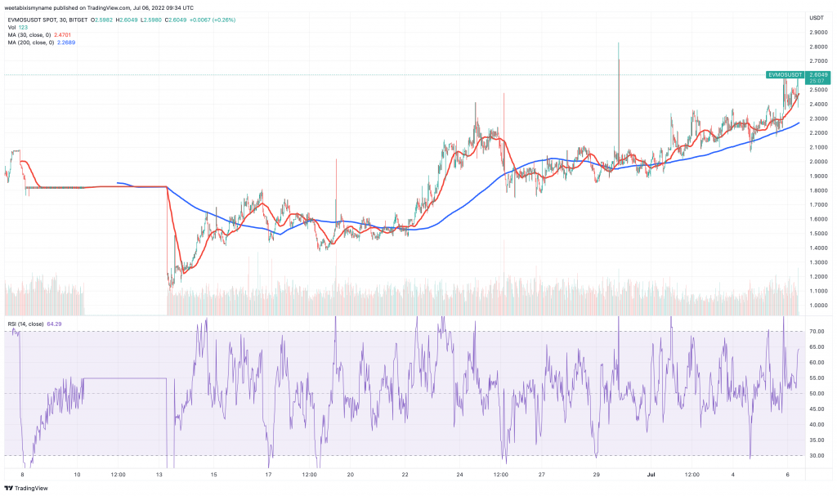Viewport: 837px width, 496px height.
Task: Click the 2.9000 price axis label
Action: 818,33
